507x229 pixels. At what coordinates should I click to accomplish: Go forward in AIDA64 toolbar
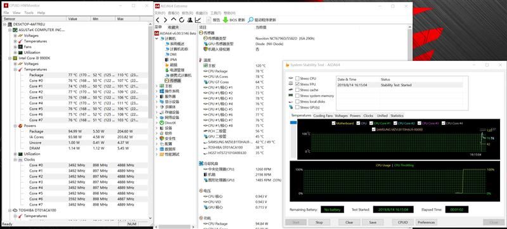click(x=165, y=20)
